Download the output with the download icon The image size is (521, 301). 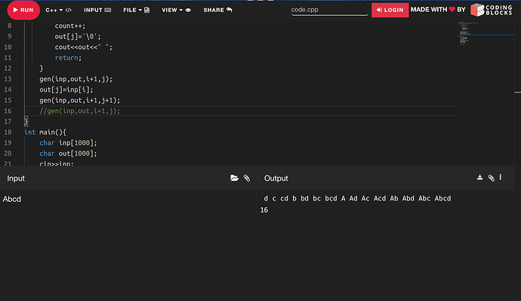pos(479,178)
